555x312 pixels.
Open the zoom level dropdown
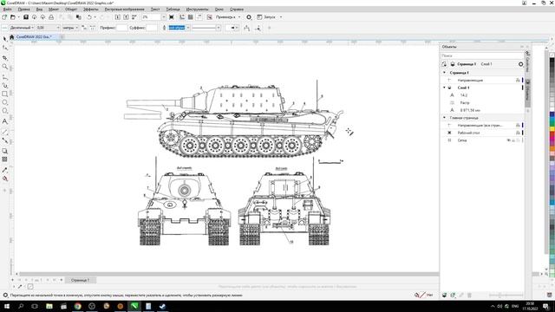164,17
